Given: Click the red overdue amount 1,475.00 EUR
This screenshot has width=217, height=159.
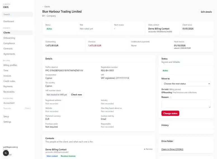Looking at the screenshot, I should coord(95,45).
